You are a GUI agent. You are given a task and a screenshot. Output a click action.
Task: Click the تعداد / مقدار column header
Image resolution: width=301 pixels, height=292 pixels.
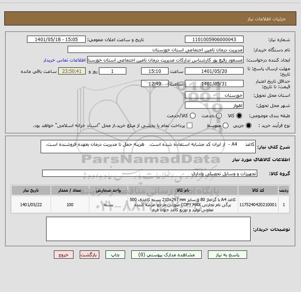tap(70, 190)
